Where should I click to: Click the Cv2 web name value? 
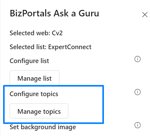tap(57, 33)
